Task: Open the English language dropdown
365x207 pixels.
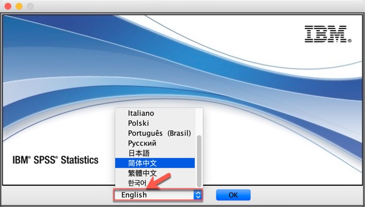Action: point(158,195)
